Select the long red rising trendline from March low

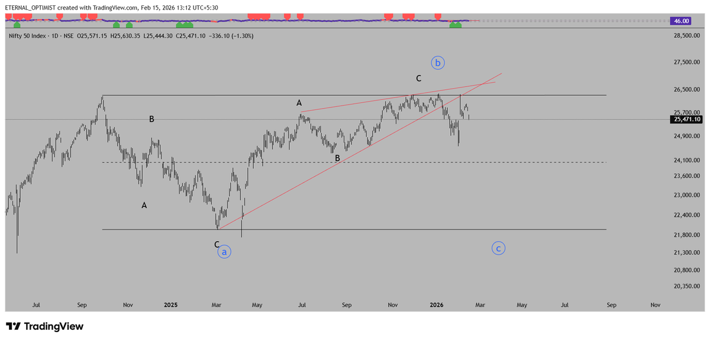pyautogui.click(x=360, y=151)
